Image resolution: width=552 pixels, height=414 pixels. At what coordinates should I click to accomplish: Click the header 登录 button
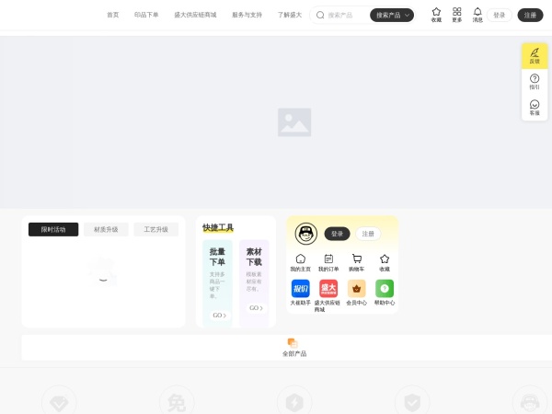click(x=500, y=15)
